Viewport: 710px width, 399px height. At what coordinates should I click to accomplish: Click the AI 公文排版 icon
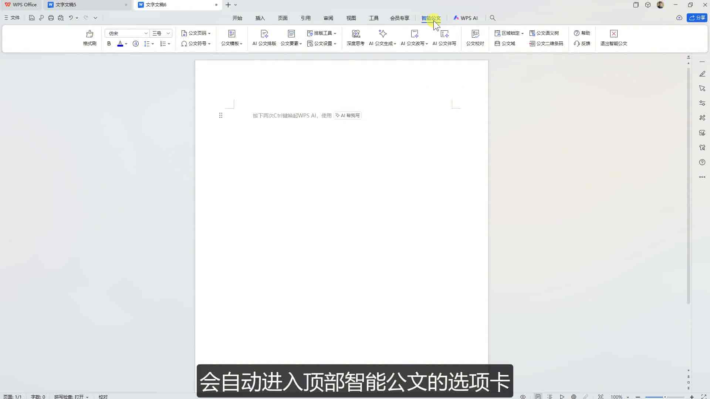click(x=264, y=34)
